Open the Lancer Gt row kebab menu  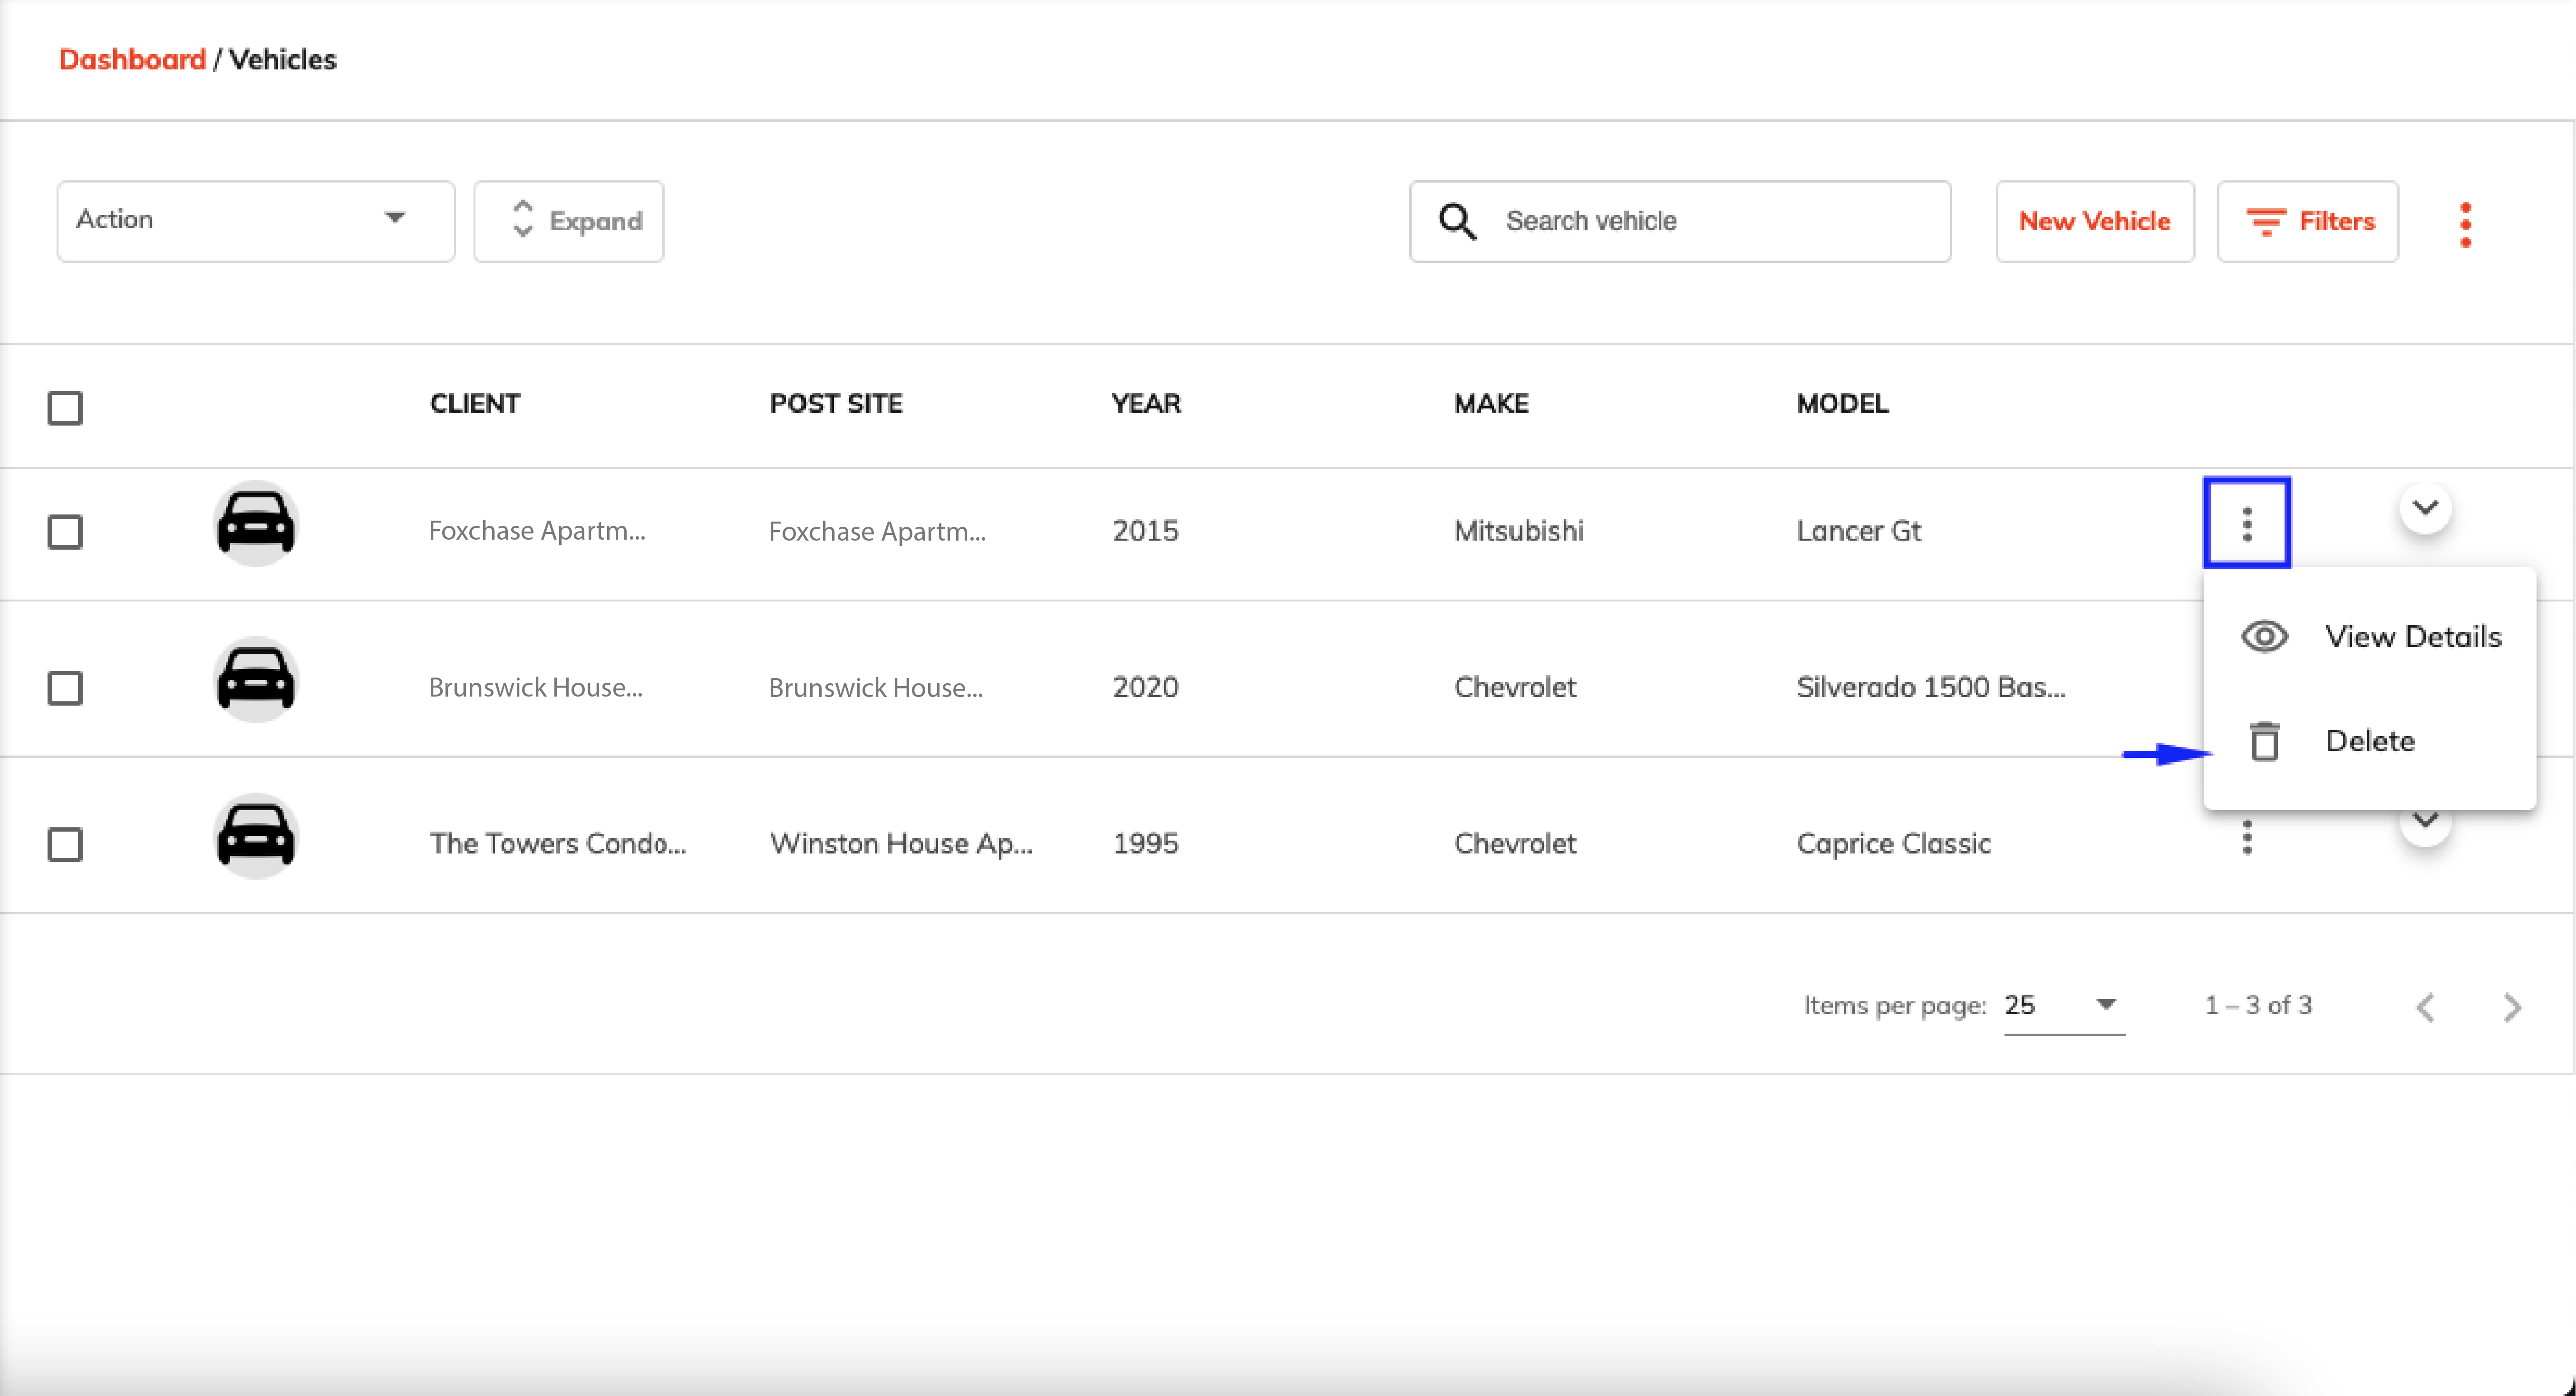click(2246, 524)
